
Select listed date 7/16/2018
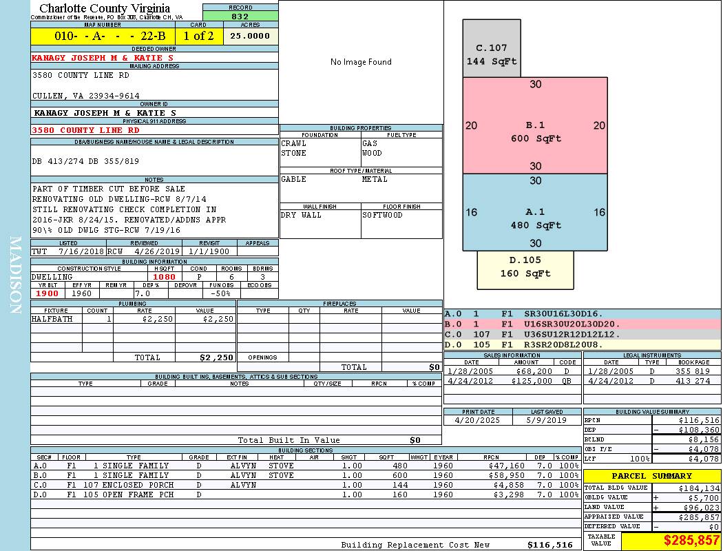(x=81, y=252)
